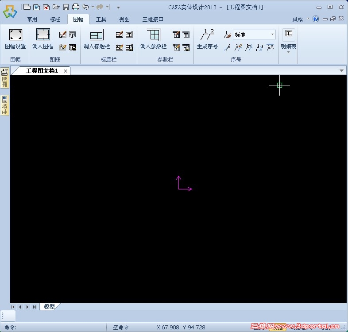Expand the redo history arrow
The width and height of the screenshot is (348, 332).
pos(107,7)
